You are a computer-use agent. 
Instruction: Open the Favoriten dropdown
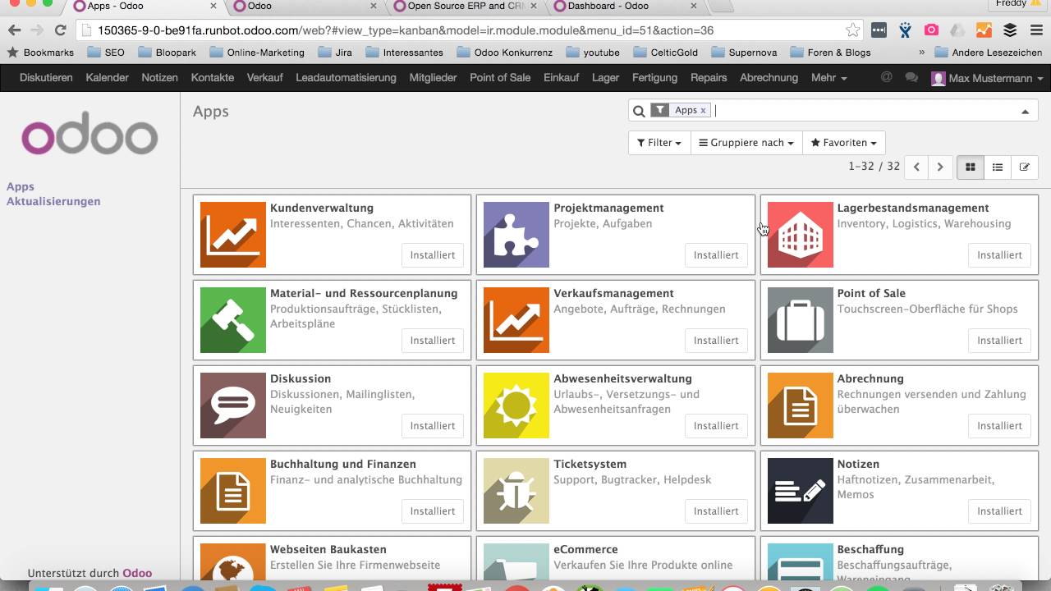tap(844, 143)
